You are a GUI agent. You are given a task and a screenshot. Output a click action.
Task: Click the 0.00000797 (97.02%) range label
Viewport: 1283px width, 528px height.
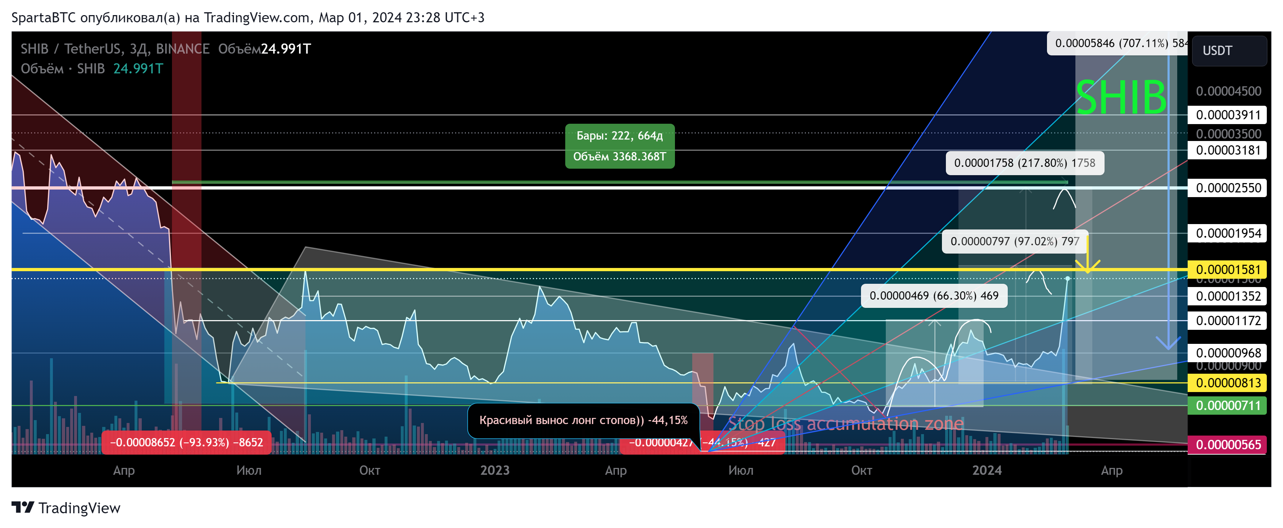(1015, 242)
